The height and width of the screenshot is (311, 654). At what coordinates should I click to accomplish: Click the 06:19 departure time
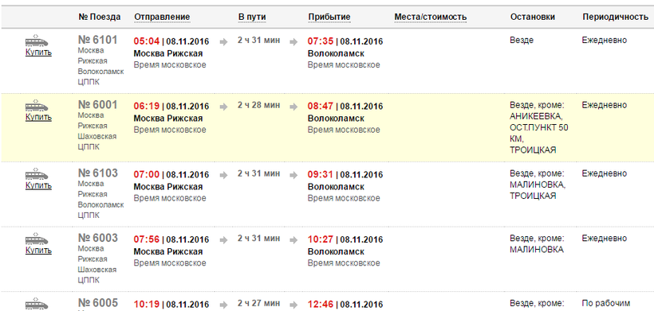147,107
